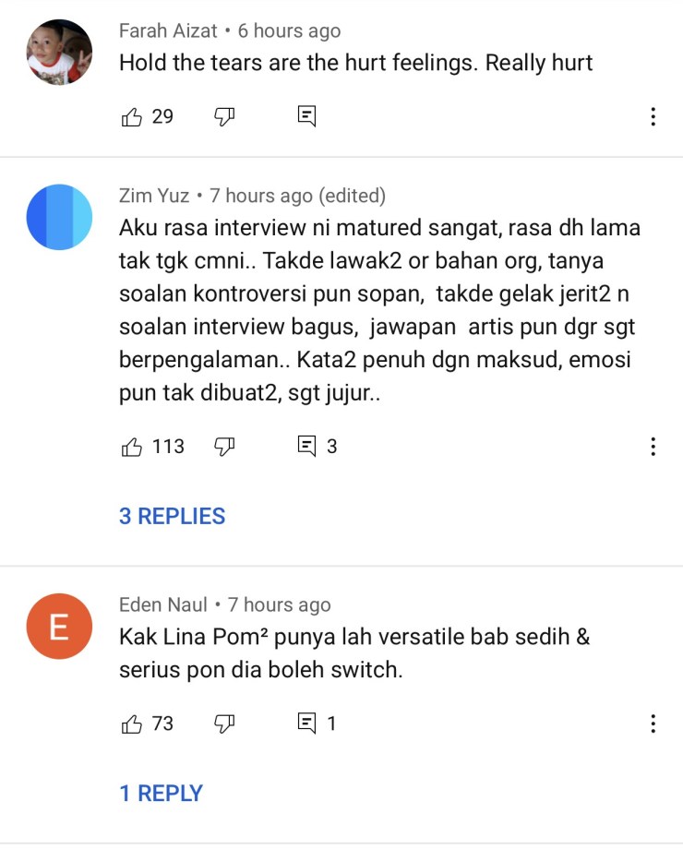The height and width of the screenshot is (849, 683).
Task: Like Eden Naul's comment
Action: [132, 723]
